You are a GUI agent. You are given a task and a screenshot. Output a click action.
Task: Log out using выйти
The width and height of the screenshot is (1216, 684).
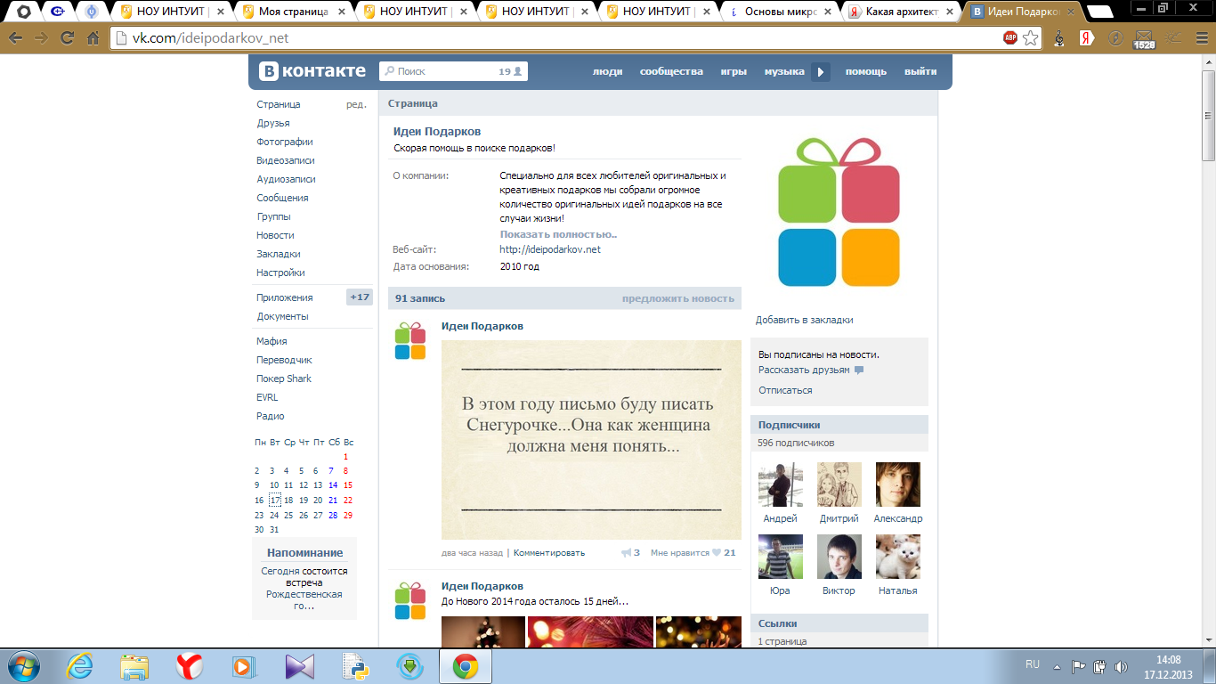pyautogui.click(x=920, y=72)
